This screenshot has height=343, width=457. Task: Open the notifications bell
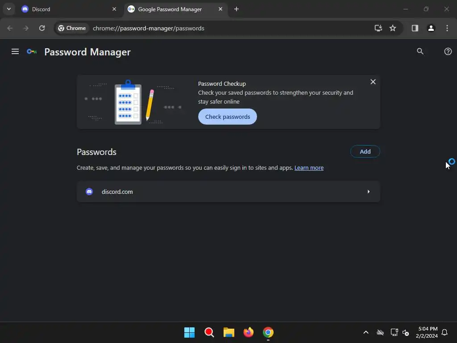[445, 332]
